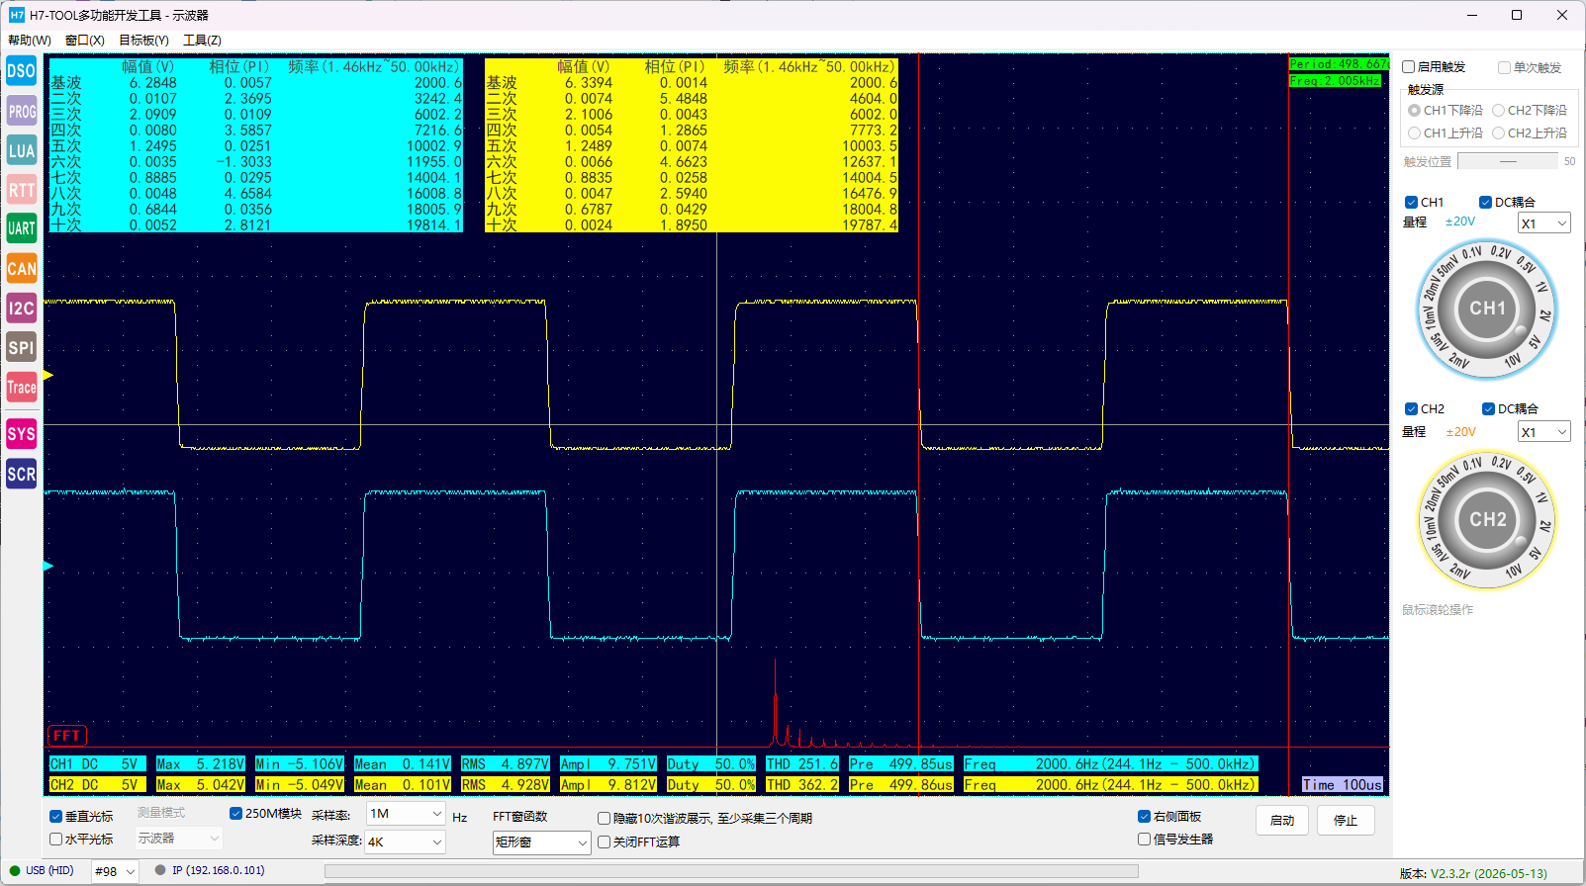Open the FFT窗函数 矩形窗 dropdown

click(542, 842)
